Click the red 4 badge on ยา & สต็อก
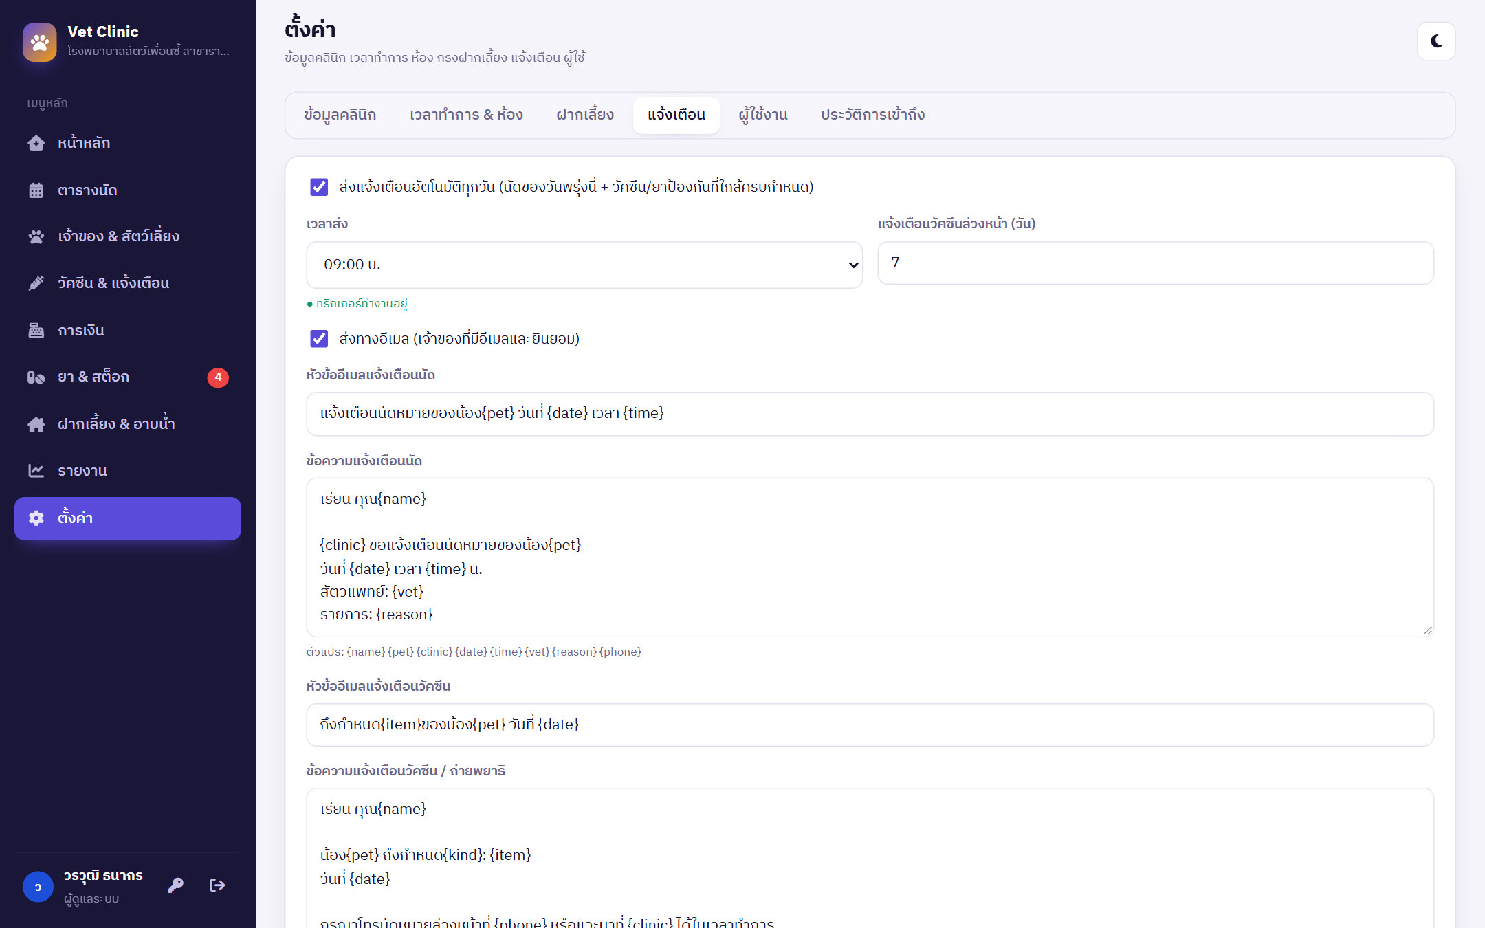Image resolution: width=1485 pixels, height=928 pixels. pyautogui.click(x=218, y=377)
